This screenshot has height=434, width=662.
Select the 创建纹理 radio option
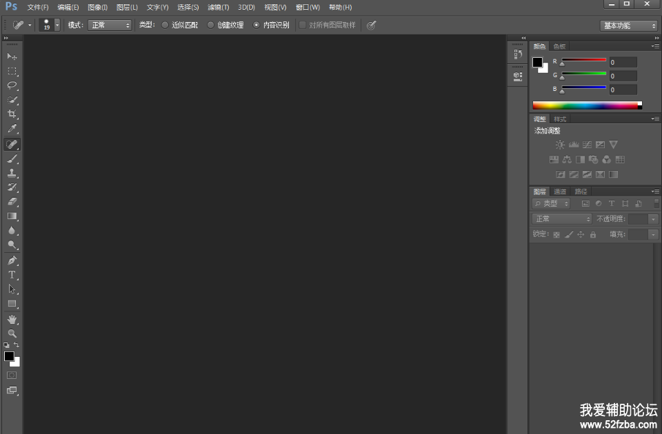210,25
